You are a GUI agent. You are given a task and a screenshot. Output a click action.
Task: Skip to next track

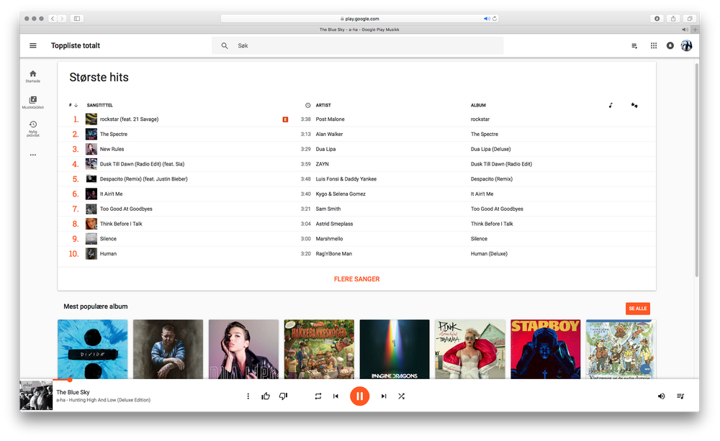pos(384,396)
